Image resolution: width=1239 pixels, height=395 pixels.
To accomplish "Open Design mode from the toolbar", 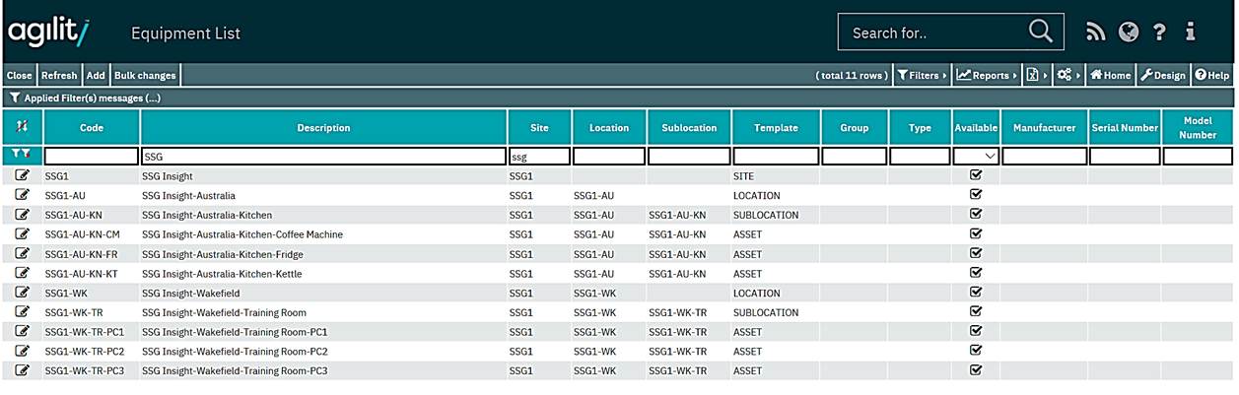I will click(x=1163, y=75).
